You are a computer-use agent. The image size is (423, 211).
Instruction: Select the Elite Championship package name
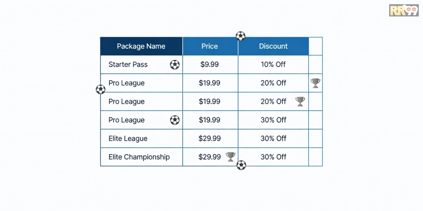[x=139, y=157]
